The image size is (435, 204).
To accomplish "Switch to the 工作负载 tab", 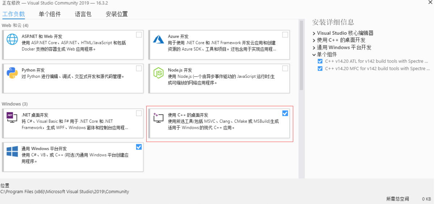I will [14, 14].
